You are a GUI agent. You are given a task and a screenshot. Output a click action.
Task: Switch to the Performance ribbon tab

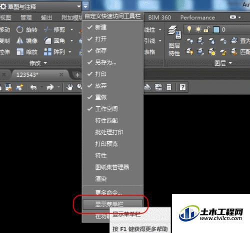pos(197,17)
